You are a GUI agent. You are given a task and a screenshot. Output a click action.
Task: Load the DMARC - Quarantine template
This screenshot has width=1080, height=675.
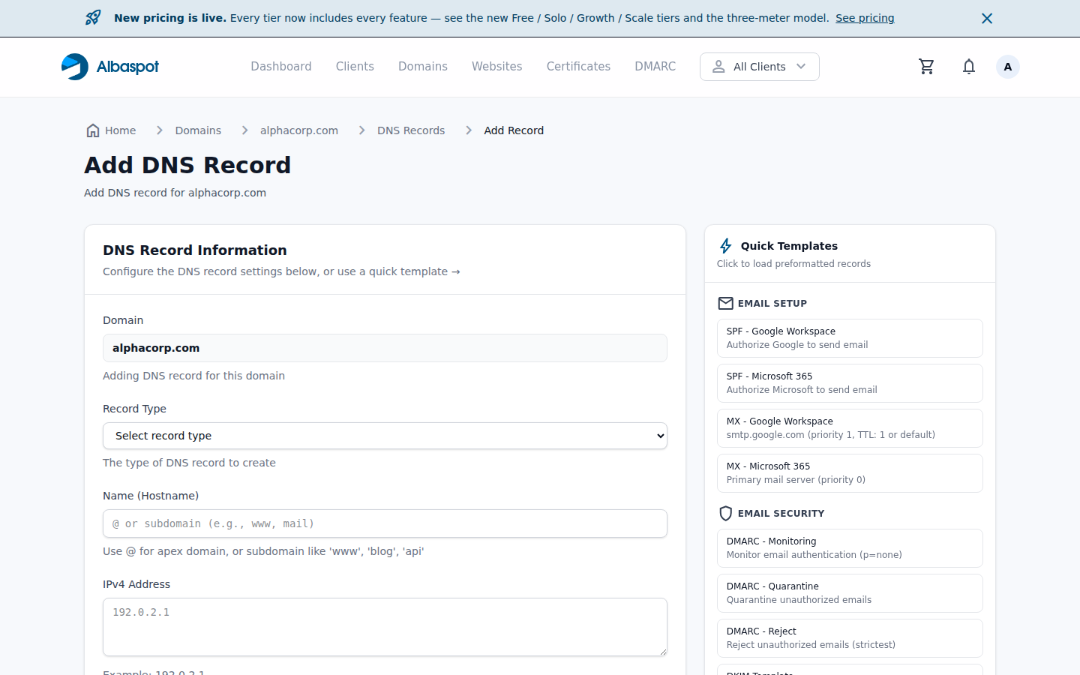point(850,593)
